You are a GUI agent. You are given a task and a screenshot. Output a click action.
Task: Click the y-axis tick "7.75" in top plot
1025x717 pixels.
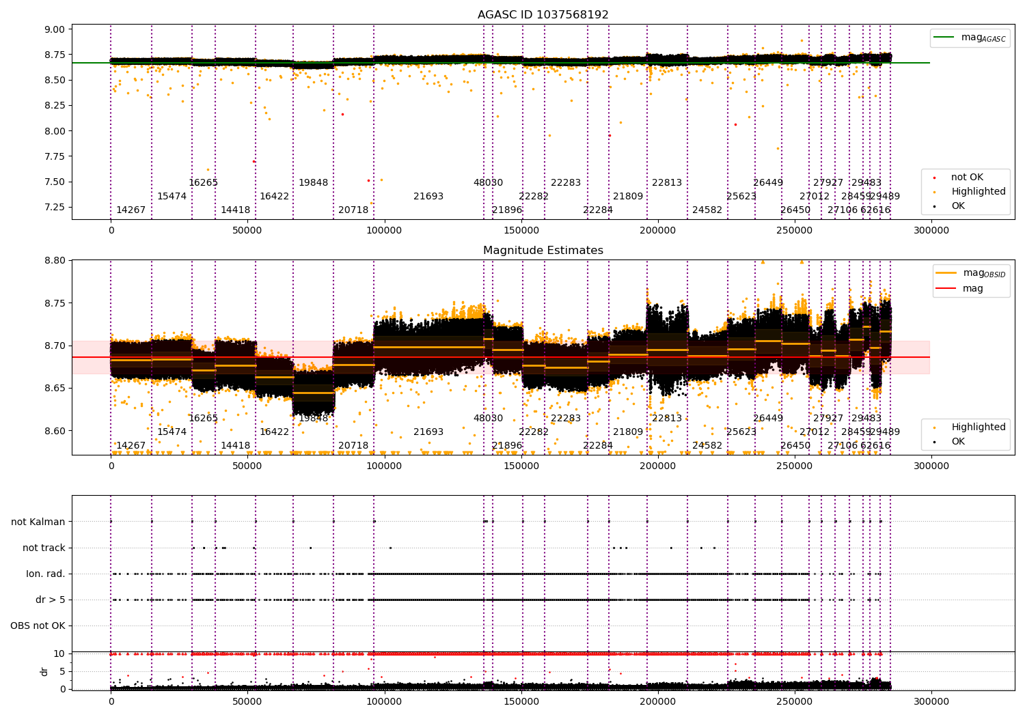click(55, 156)
